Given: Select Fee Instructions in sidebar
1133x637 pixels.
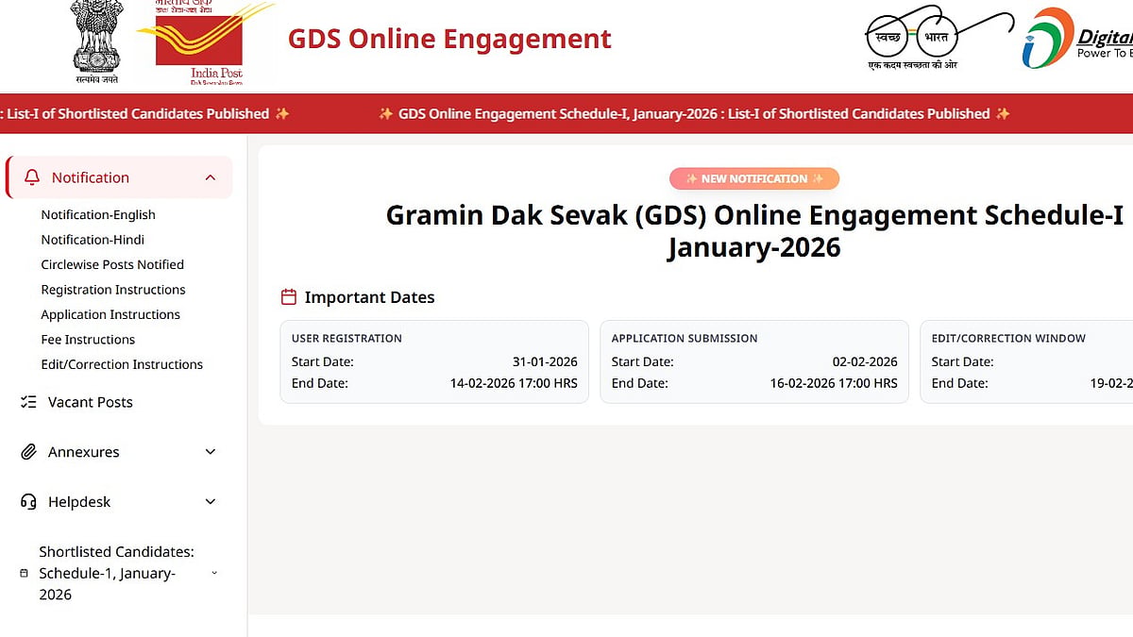Looking at the screenshot, I should (x=88, y=340).
